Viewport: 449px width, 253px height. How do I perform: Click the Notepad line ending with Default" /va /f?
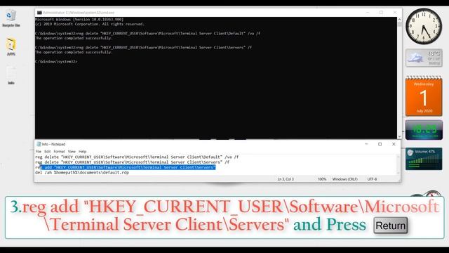(x=137, y=157)
